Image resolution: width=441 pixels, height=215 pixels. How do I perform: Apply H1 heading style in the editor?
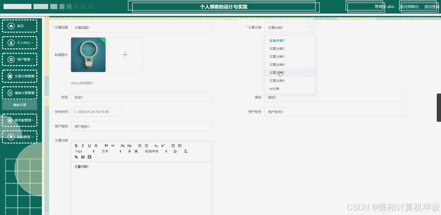123,145
